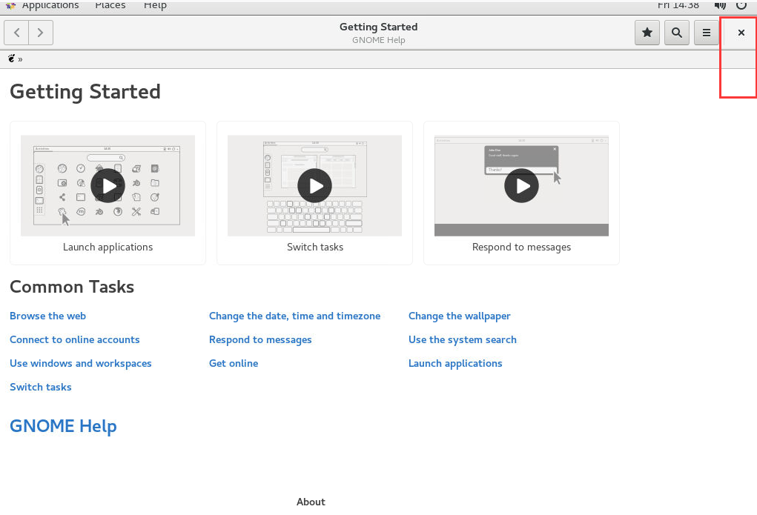This screenshot has height=515, width=757.
Task: Open the Applications menu in top bar
Action: pyautogui.click(x=50, y=5)
